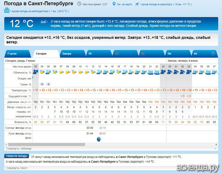This screenshot has width=222, height=174.
Task: Click the Новости погоды label
Action: click(x=16, y=156)
